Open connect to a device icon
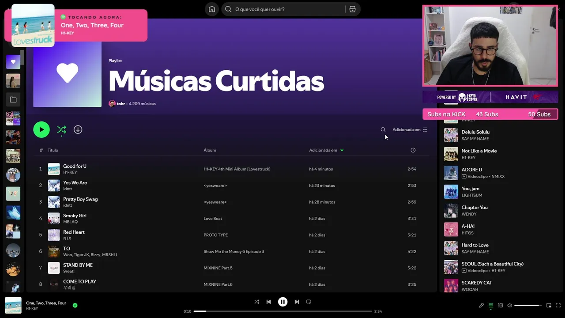Image resolution: width=565 pixels, height=318 pixels. click(500, 305)
